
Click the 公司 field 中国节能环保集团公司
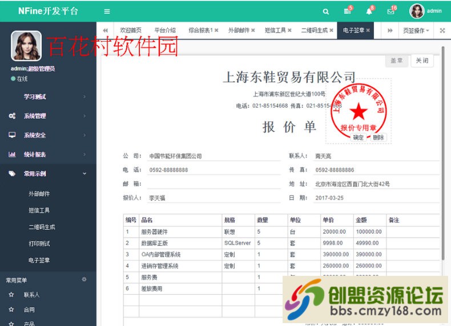[214, 156]
